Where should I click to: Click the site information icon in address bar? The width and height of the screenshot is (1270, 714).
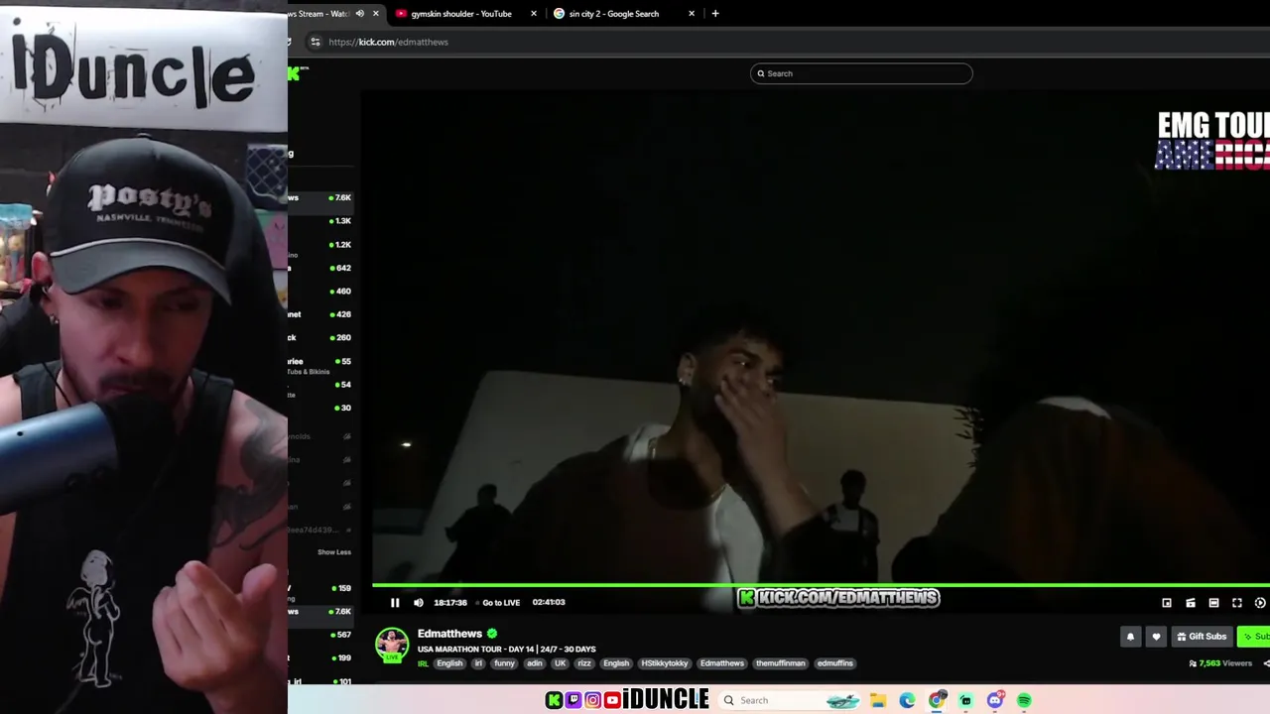(316, 42)
